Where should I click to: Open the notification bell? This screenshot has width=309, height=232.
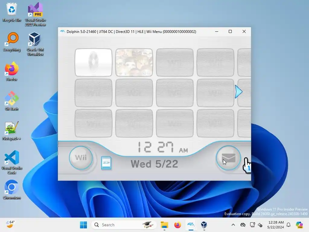288,225
